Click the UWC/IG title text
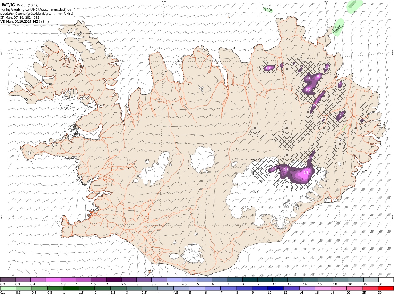This screenshot has width=394, height=295. (x=7, y=5)
